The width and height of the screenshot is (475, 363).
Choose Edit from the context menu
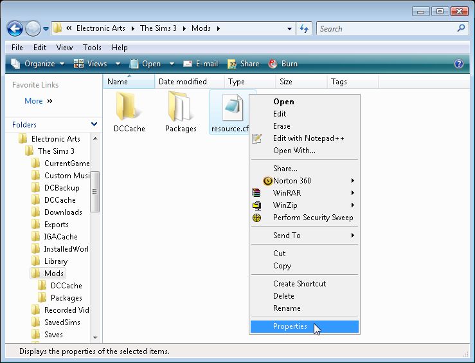pyautogui.click(x=305, y=114)
